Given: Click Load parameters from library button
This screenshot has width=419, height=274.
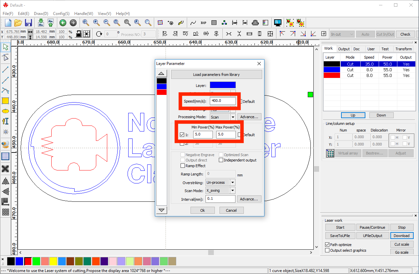Looking at the screenshot, I should click(216, 75).
